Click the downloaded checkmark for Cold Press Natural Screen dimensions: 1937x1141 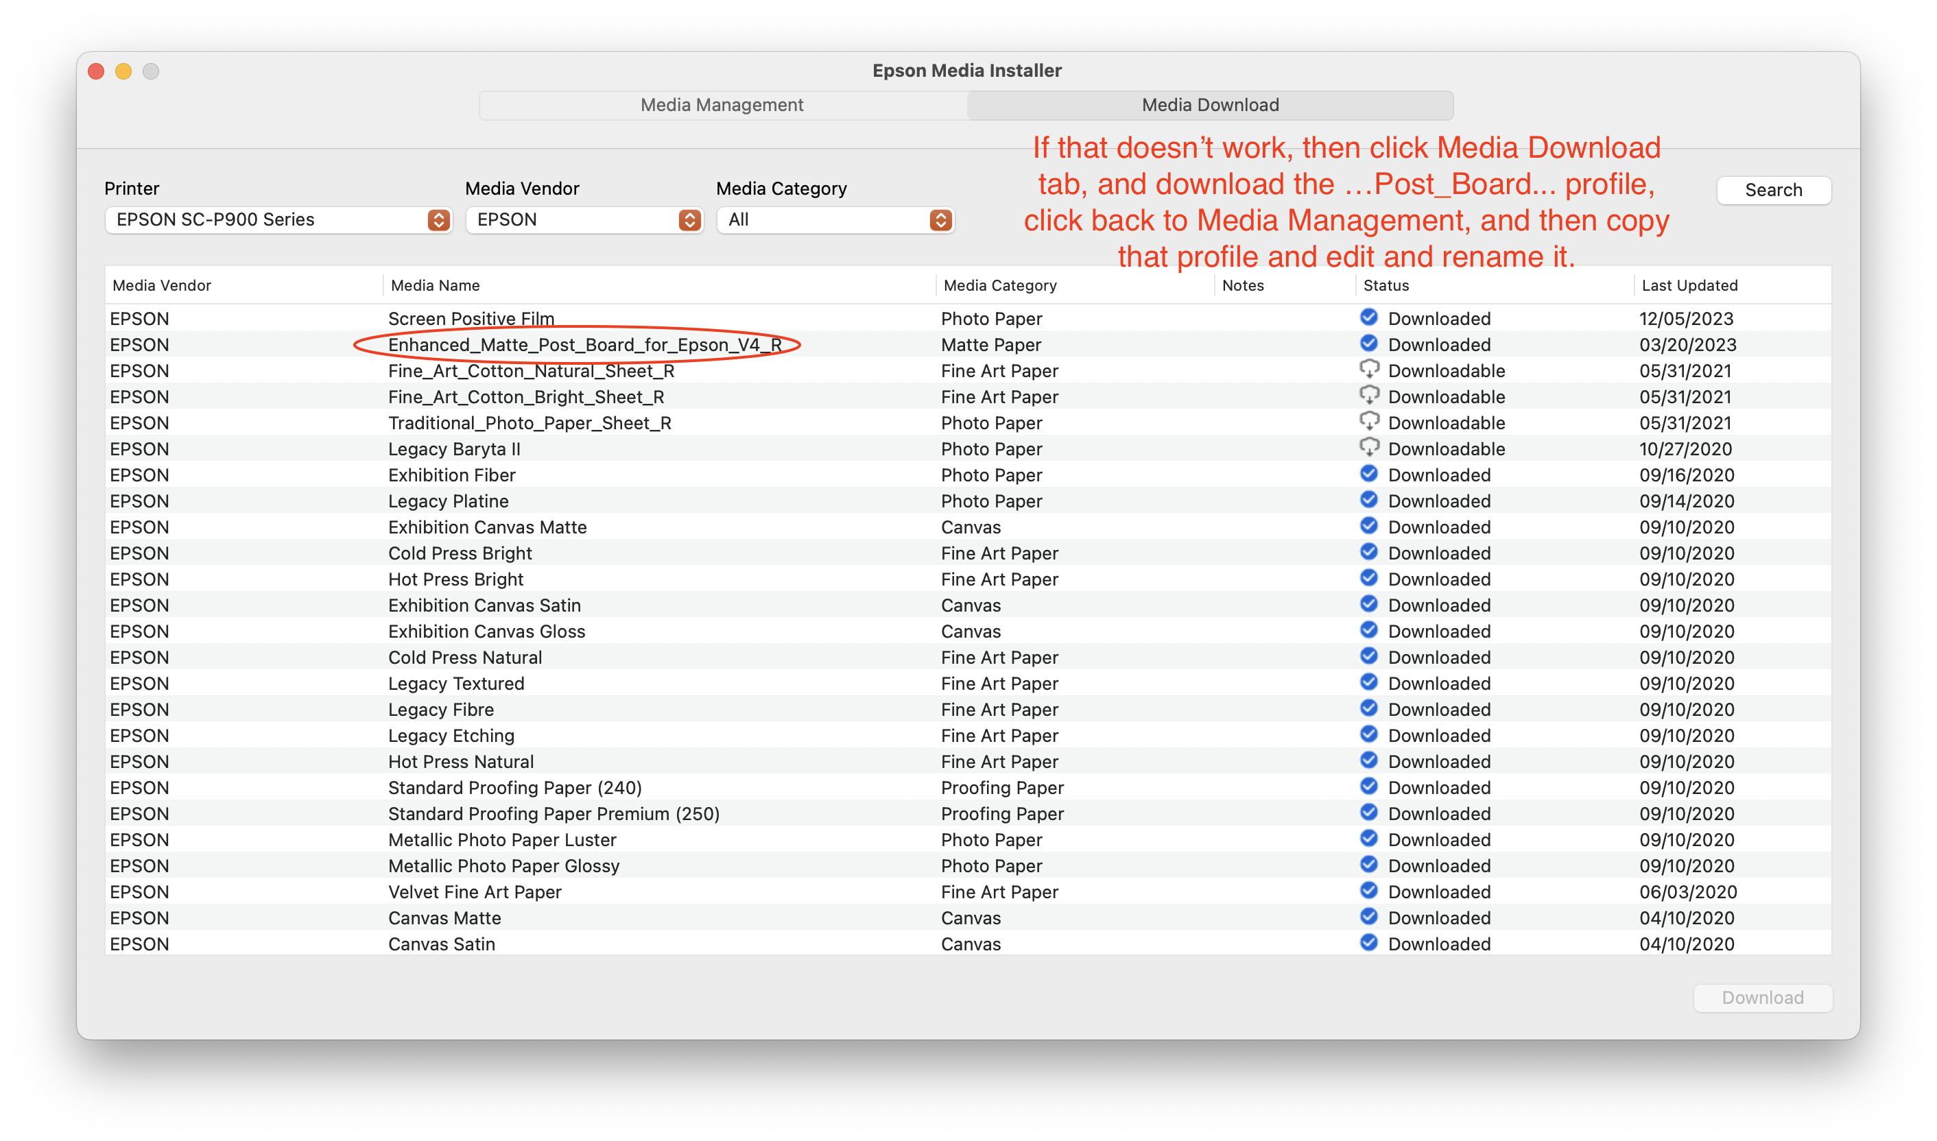coord(1369,656)
